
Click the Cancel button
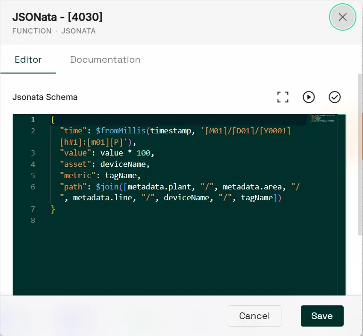255,316
